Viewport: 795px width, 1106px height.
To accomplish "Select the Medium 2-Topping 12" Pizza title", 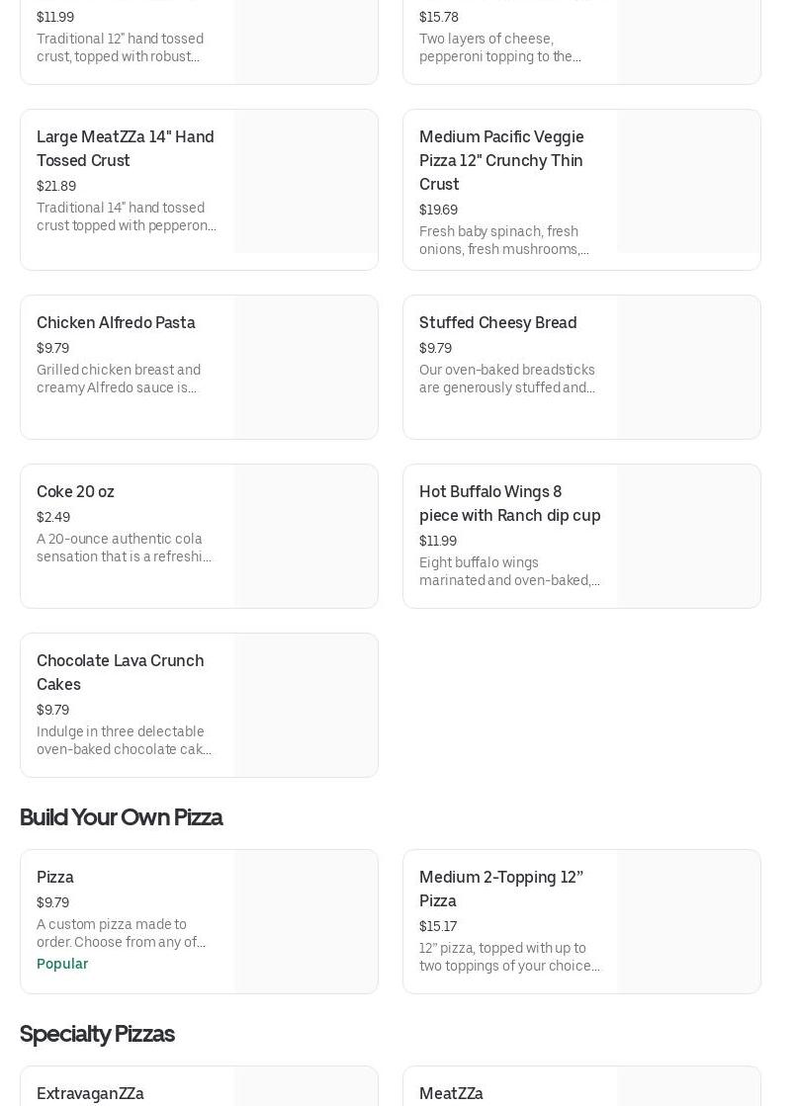I will tap(501, 889).
